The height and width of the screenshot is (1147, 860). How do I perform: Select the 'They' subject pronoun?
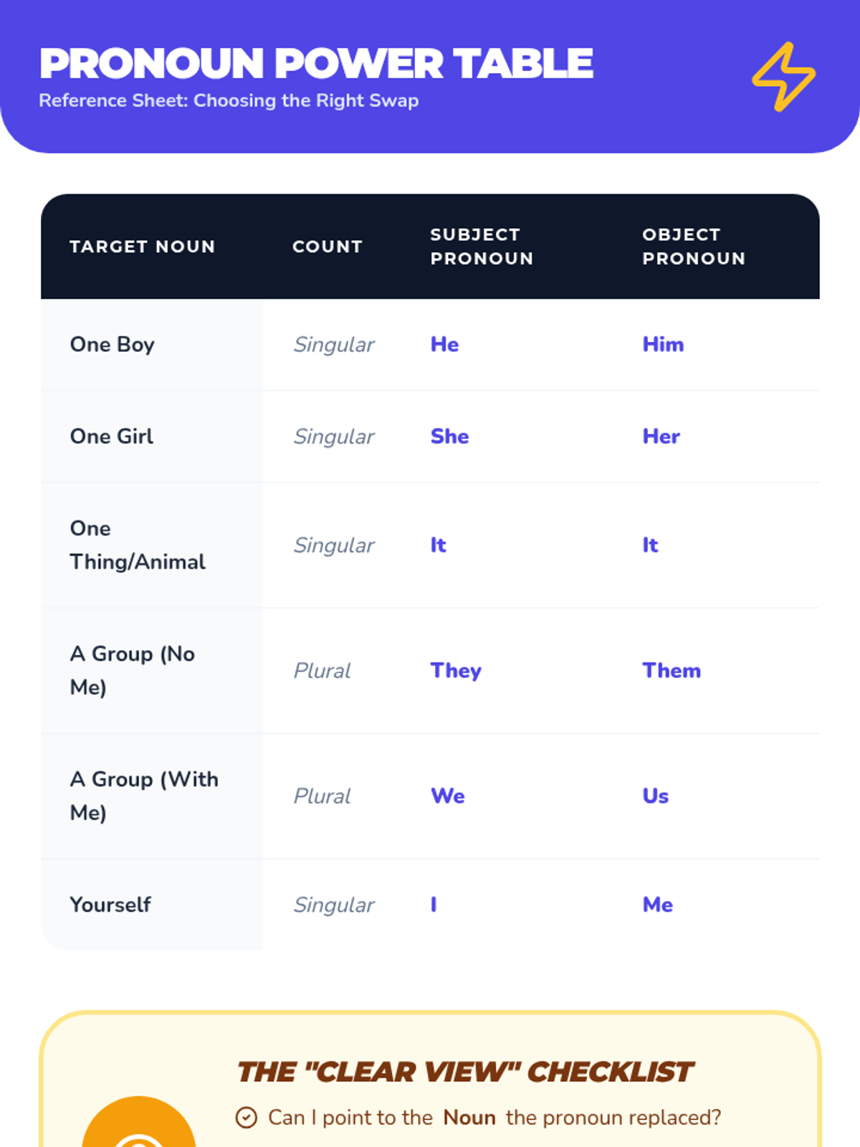(456, 671)
